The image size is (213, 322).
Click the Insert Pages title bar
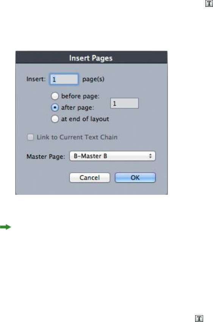pos(91,57)
